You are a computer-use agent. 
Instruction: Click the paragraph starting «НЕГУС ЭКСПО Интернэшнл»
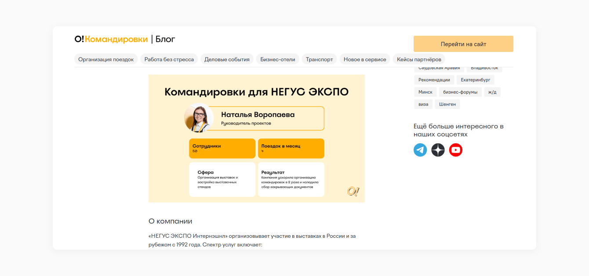252,240
